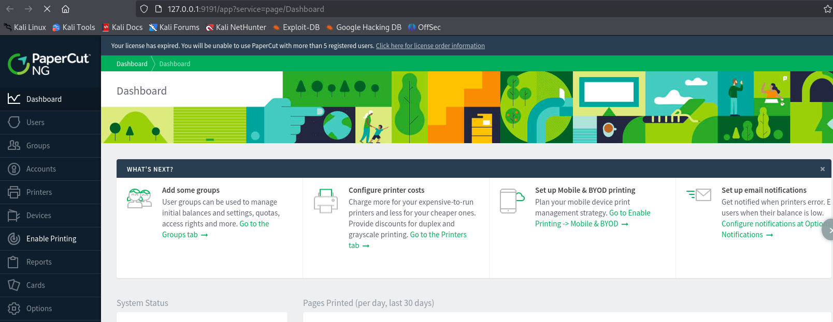Open the Cards section
Viewport: 833px width, 322px height.
click(x=50, y=285)
